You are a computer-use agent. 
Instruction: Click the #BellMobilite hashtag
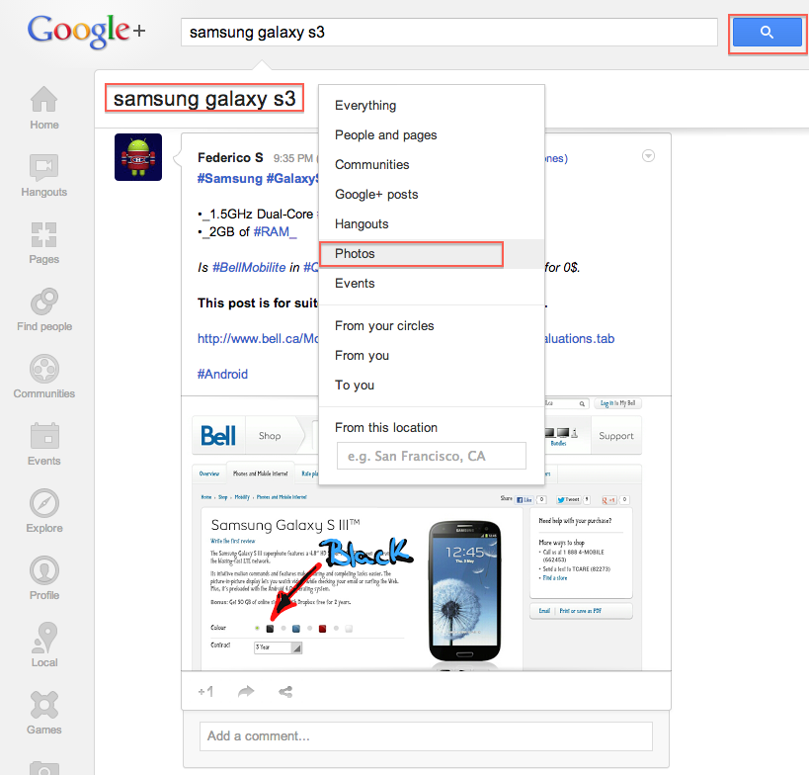coord(249,268)
